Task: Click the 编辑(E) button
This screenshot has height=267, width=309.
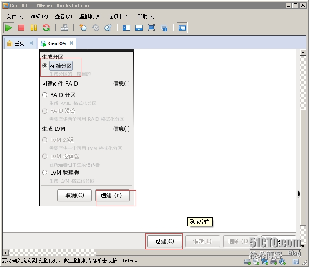Action: pos(203,241)
